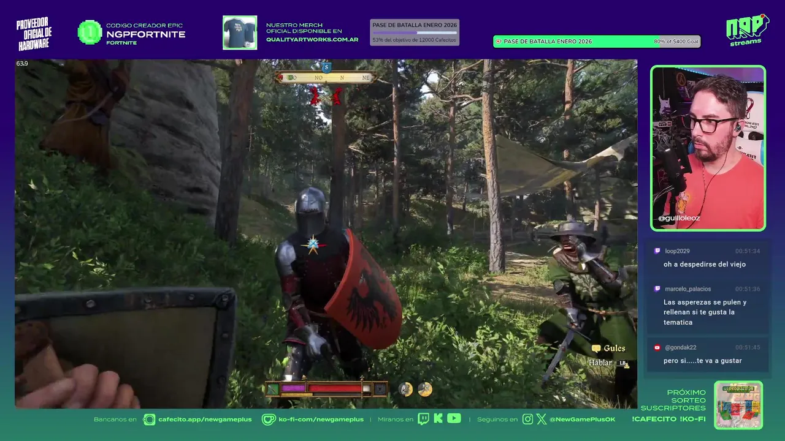Click the 63.9 FPS counter
Viewport: 785px width, 441px height.
22,64
